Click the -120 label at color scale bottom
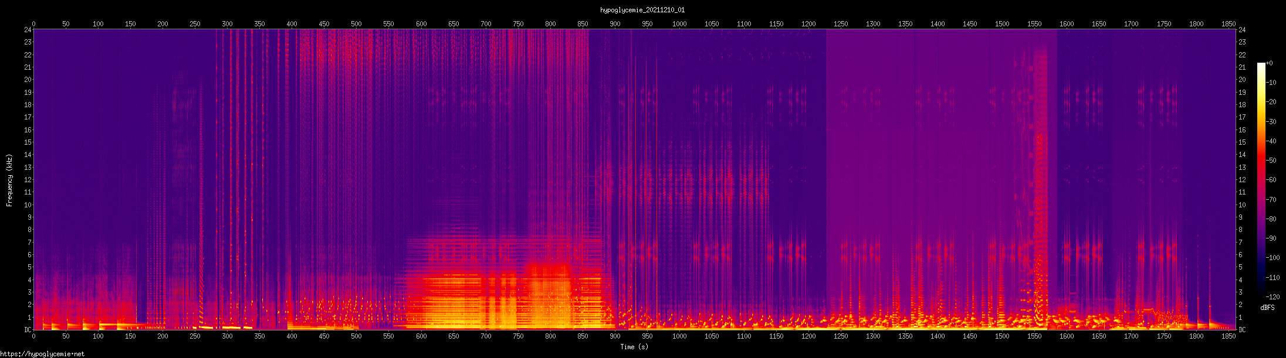The height and width of the screenshot is (358, 1286). tap(1272, 297)
